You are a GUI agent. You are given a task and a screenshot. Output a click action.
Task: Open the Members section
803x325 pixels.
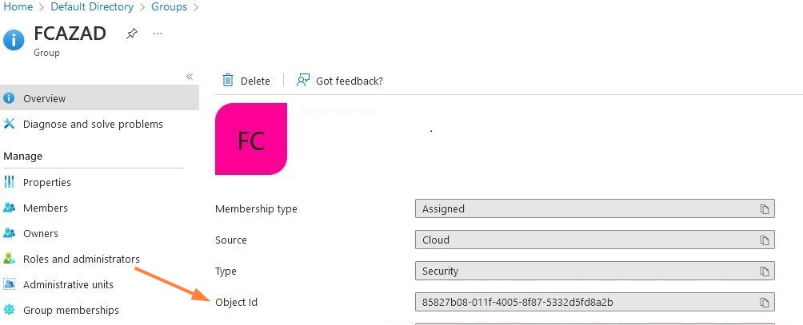[x=46, y=208]
